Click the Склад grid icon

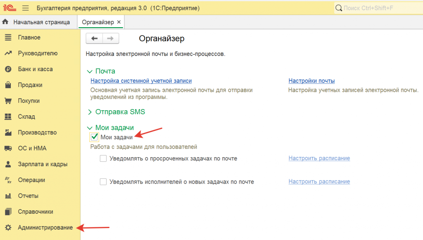8,117
